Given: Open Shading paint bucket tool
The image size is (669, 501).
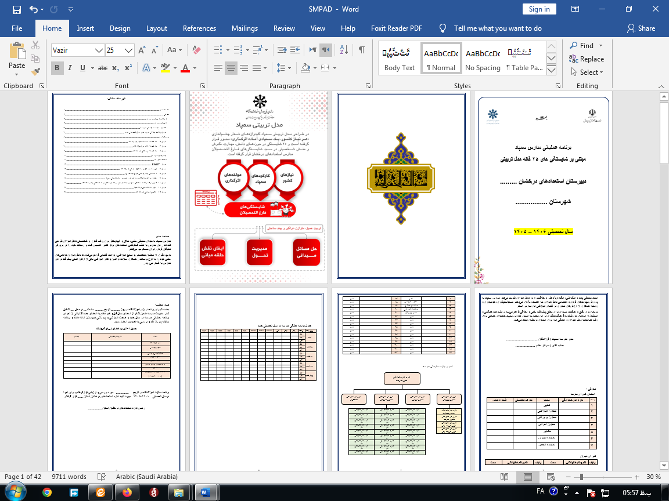Looking at the screenshot, I should 305,68.
